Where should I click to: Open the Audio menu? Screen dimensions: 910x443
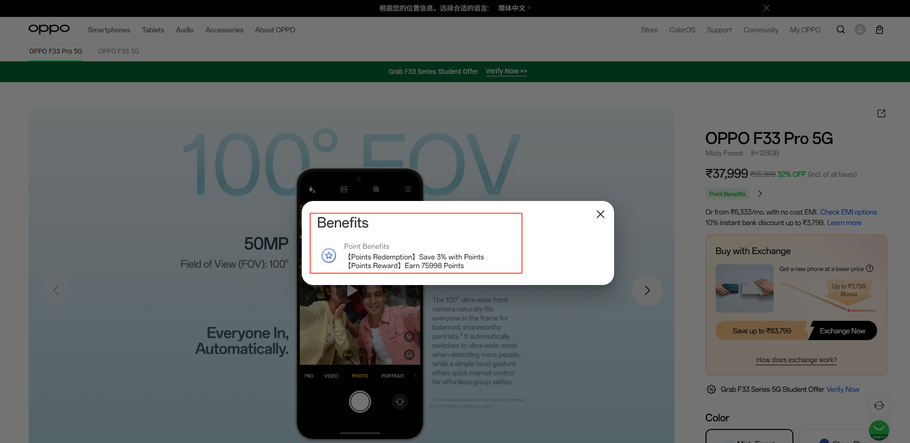tap(185, 30)
